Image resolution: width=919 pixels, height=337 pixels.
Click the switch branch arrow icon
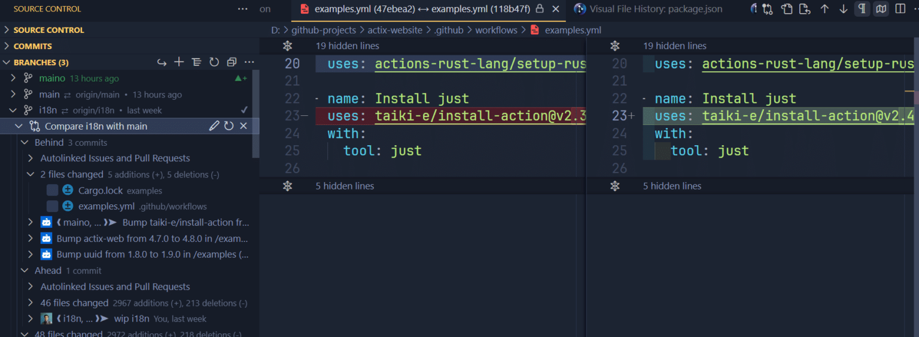tap(162, 62)
